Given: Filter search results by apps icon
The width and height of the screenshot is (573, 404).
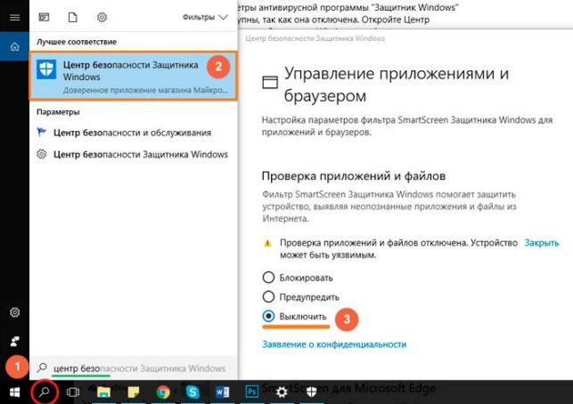Looking at the screenshot, I should [x=44, y=17].
